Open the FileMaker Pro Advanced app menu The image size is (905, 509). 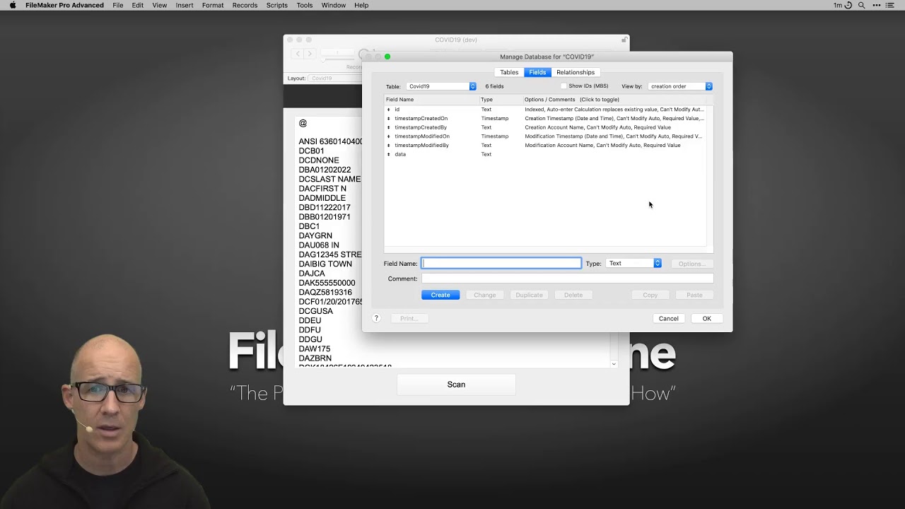tap(64, 5)
